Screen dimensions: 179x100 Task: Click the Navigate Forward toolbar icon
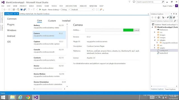(x=9, y=9)
